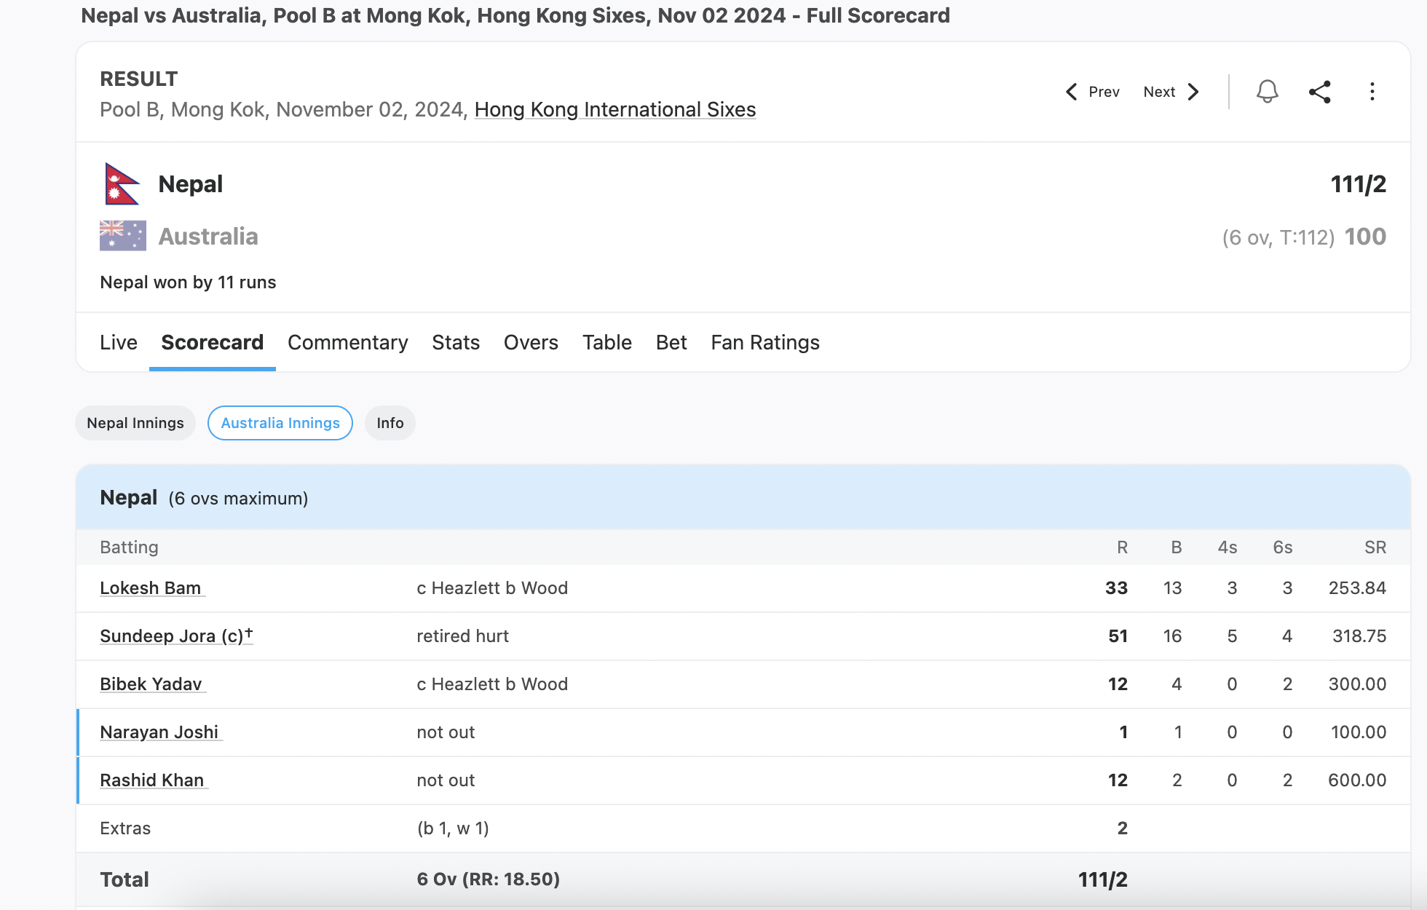1427x910 pixels.
Task: Click the Australia flag icon
Action: pyautogui.click(x=123, y=236)
